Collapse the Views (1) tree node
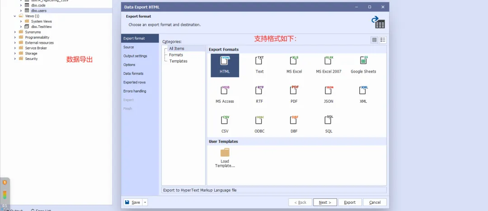This screenshot has width=488, height=211. [x=15, y=16]
